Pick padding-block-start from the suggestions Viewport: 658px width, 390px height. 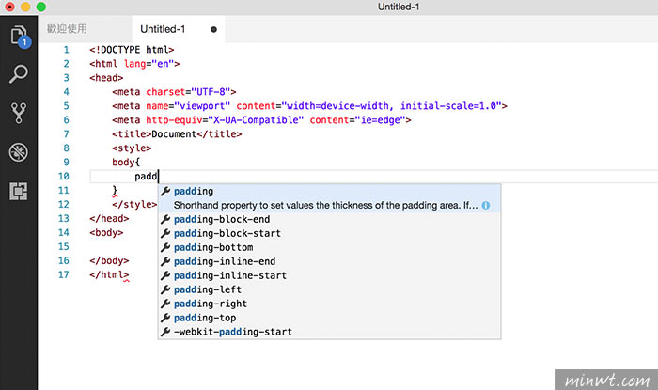click(x=329, y=234)
